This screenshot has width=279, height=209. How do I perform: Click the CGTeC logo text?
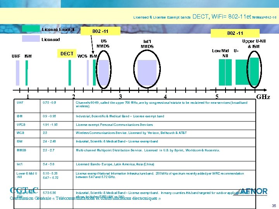(x=24, y=190)
